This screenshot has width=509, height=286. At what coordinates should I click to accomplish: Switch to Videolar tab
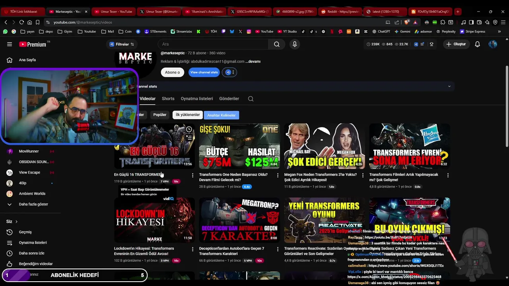[x=148, y=99]
